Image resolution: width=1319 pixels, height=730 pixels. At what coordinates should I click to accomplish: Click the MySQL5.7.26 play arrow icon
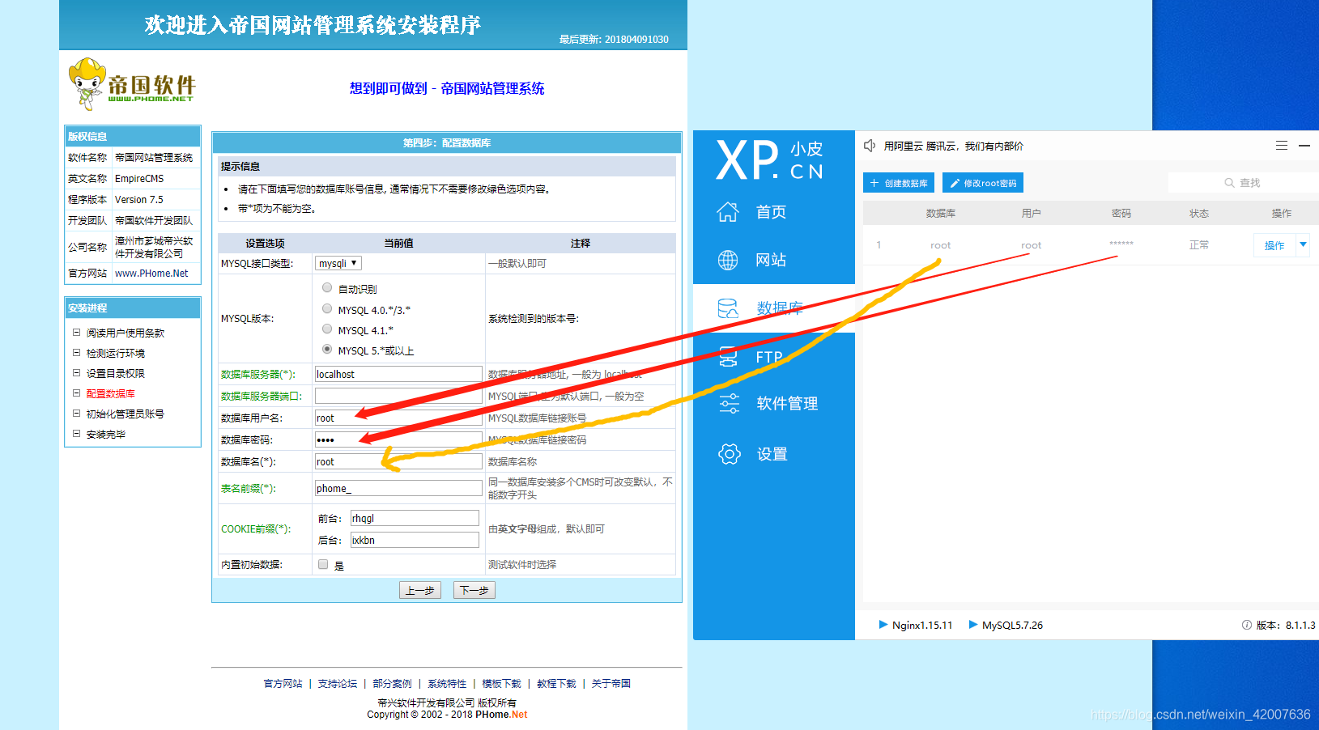[x=973, y=625]
